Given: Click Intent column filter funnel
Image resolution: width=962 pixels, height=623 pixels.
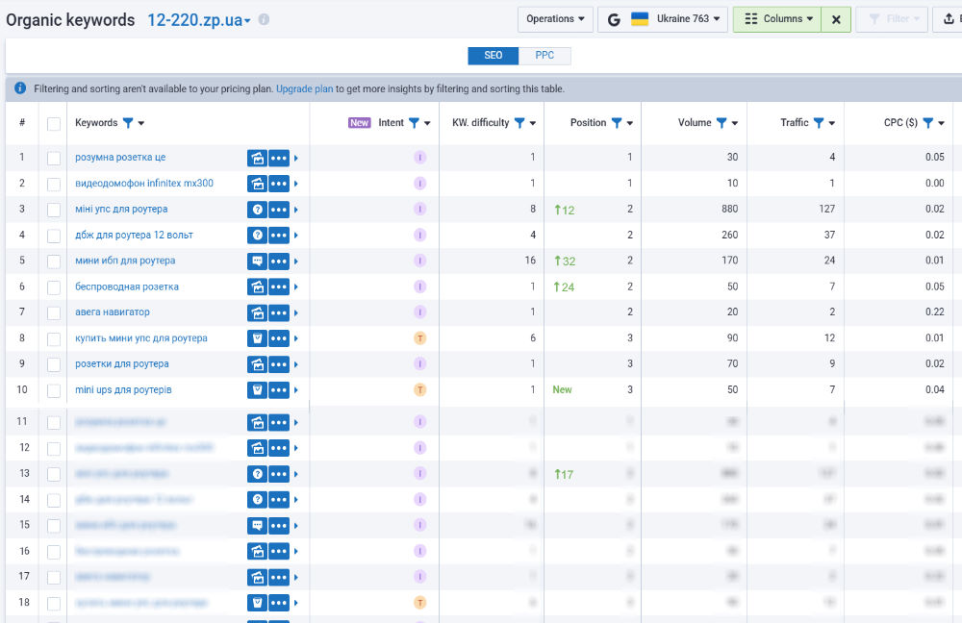Looking at the screenshot, I should (414, 123).
